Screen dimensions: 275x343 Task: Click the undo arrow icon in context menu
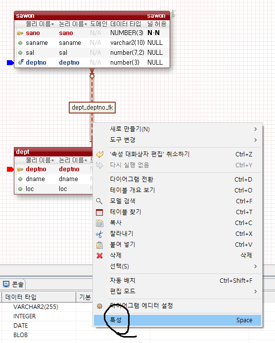point(100,154)
